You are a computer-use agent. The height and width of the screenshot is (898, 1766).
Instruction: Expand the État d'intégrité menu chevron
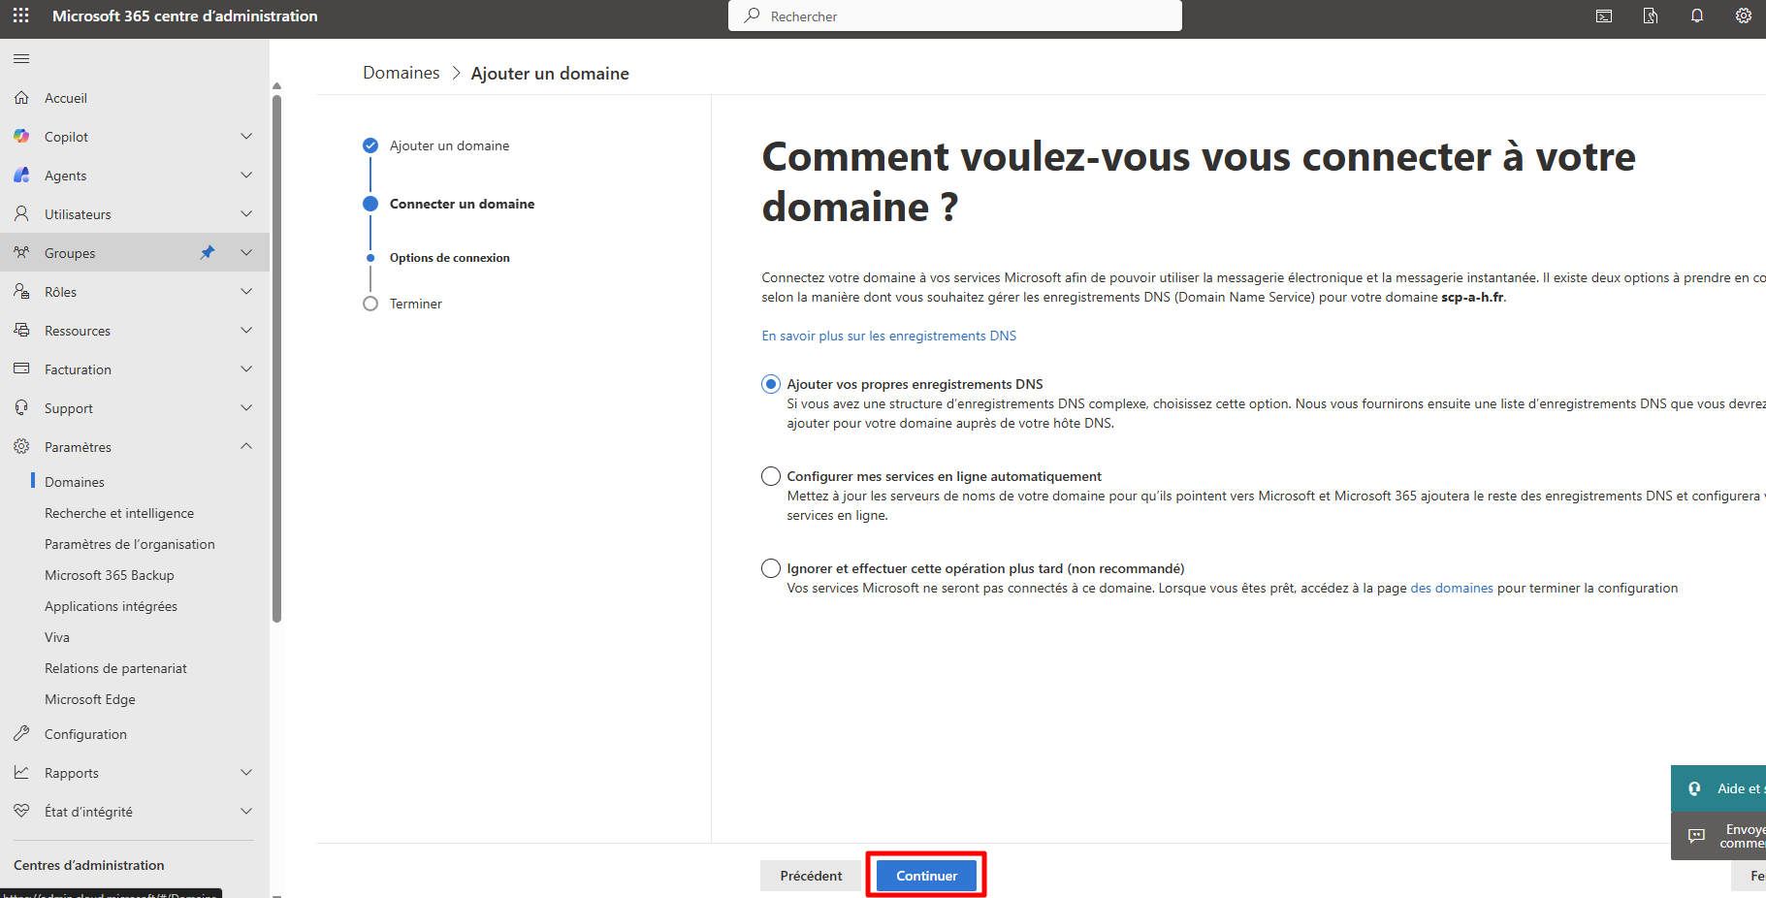(x=246, y=812)
